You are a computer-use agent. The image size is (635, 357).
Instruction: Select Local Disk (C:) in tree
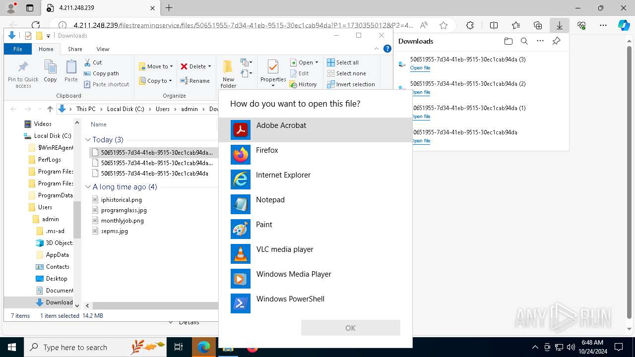[x=52, y=136]
